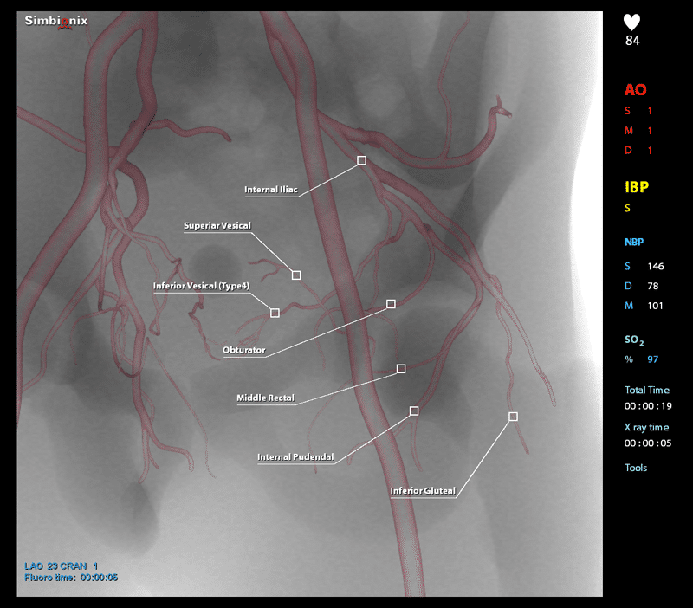
Task: Select the Obturator label
Action: pyautogui.click(x=244, y=350)
